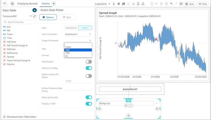Expand the Light2023 theme dropdown
This screenshot has width=211, height=120.
click(109, 4)
